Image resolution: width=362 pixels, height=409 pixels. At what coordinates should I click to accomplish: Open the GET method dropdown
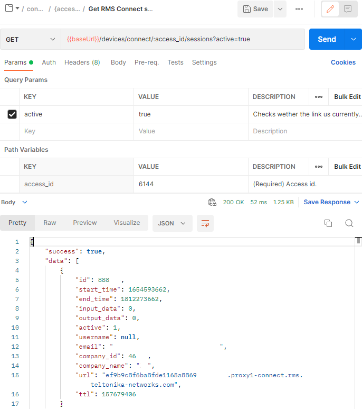click(x=31, y=40)
